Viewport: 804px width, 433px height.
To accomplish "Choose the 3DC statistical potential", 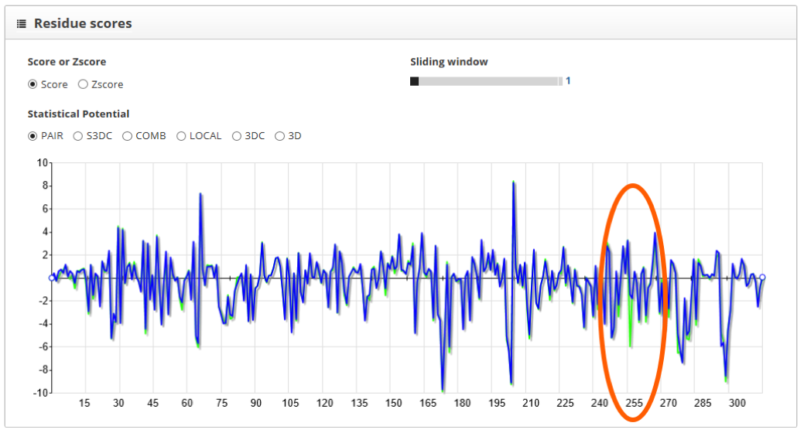I will pos(236,136).
